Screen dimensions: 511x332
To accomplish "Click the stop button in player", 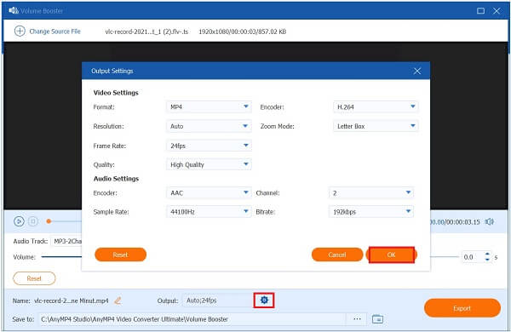I will tap(33, 221).
